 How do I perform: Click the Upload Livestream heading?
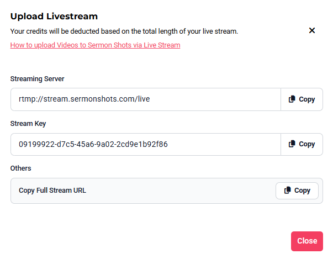tap(54, 17)
